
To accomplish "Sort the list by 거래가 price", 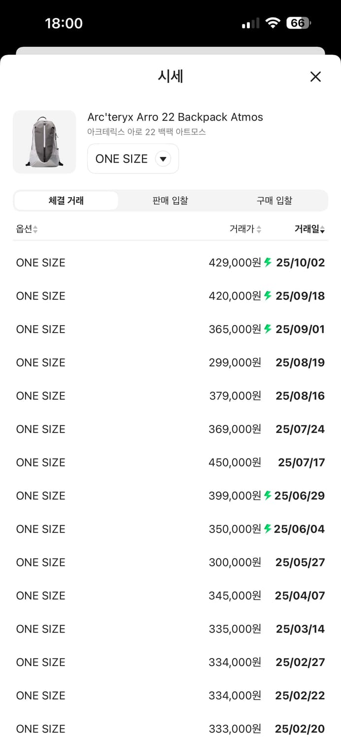I will (x=245, y=229).
